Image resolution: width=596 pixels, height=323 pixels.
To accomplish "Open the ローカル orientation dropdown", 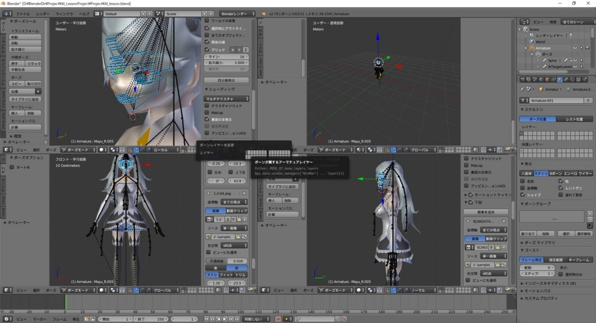I will (166, 150).
